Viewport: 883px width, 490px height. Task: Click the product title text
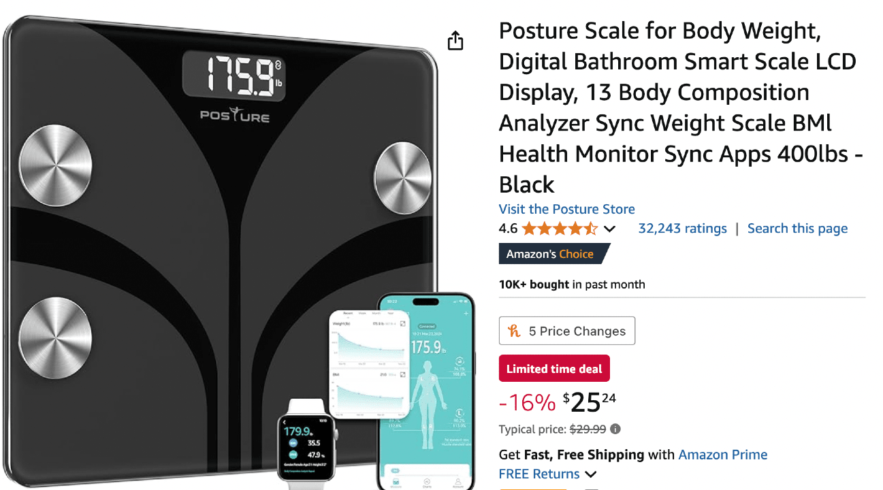click(x=681, y=108)
